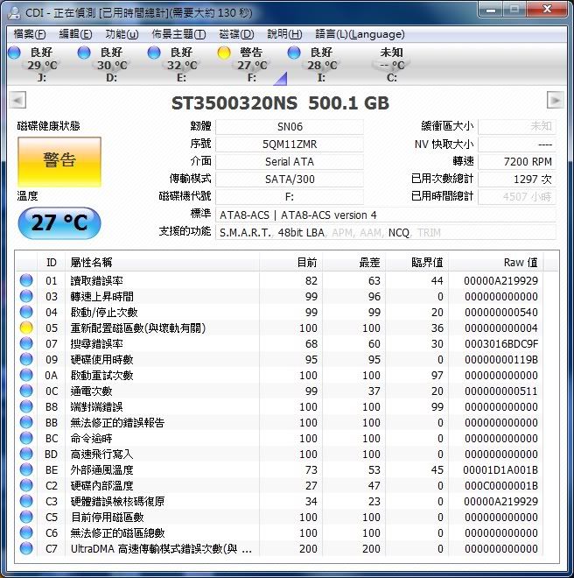Screen dimensions: 574x578
Task: Click the 最差 column header
Action: point(354,263)
